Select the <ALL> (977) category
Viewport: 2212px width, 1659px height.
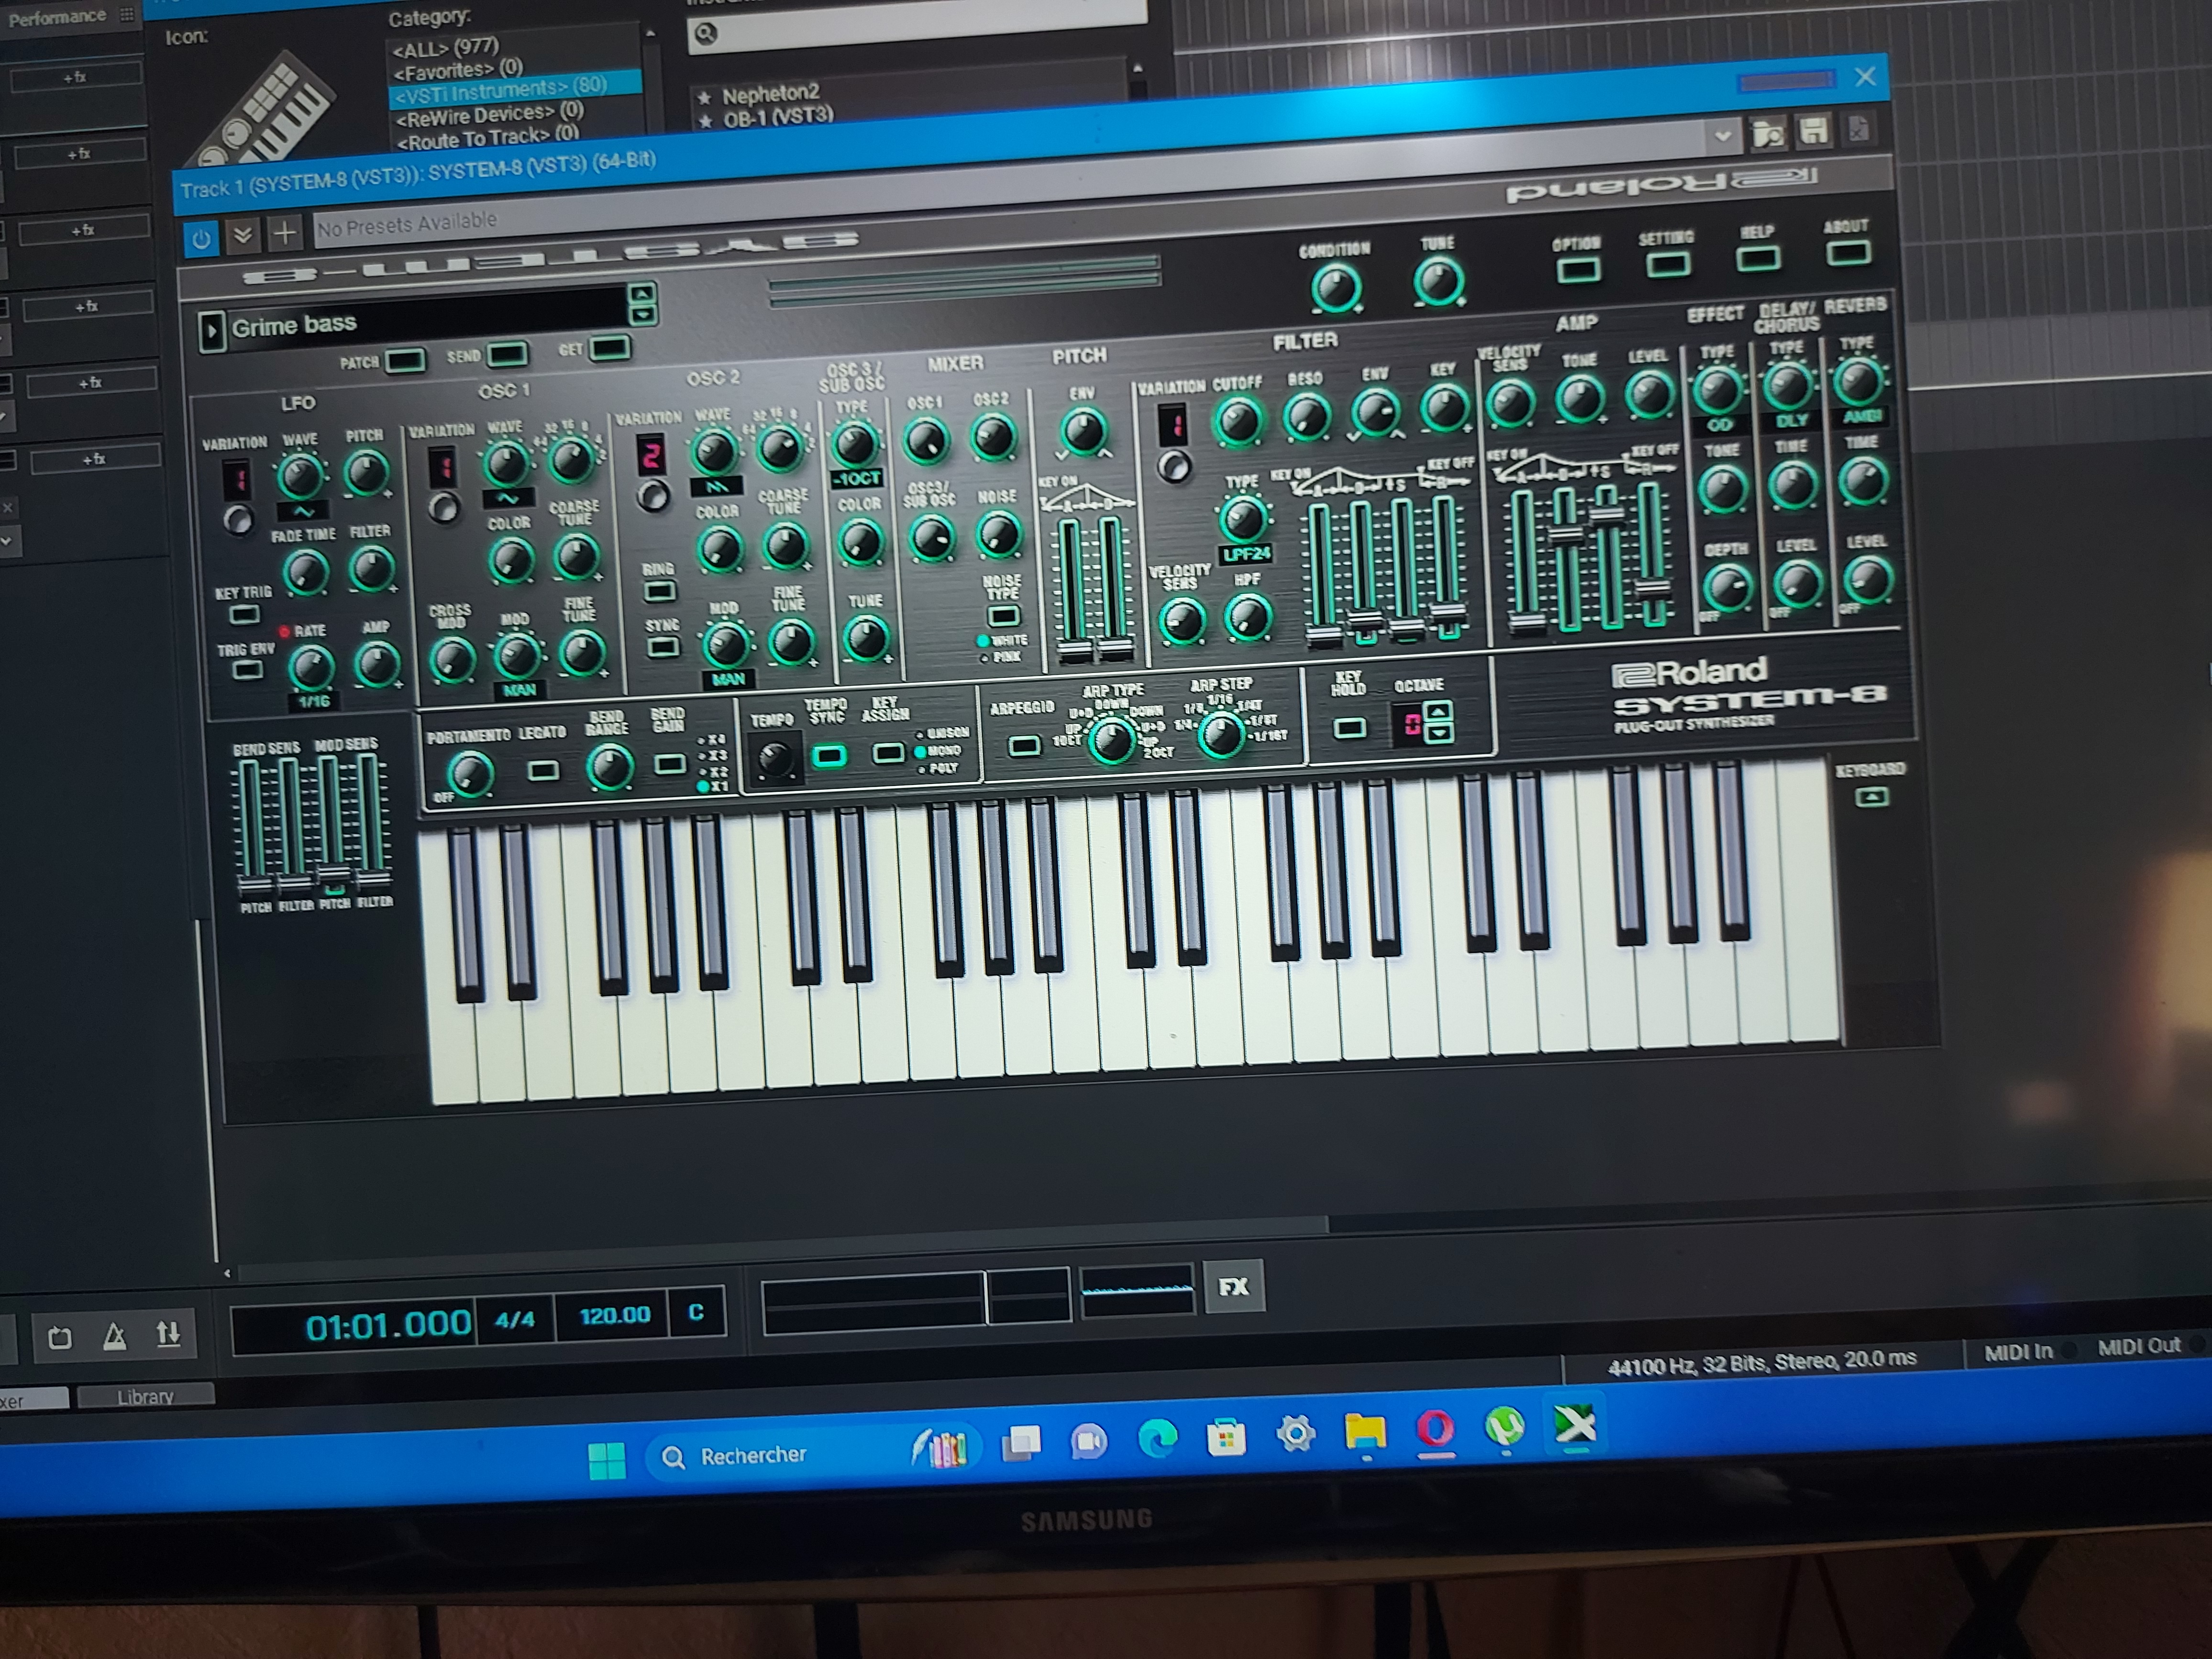pyautogui.click(x=446, y=48)
